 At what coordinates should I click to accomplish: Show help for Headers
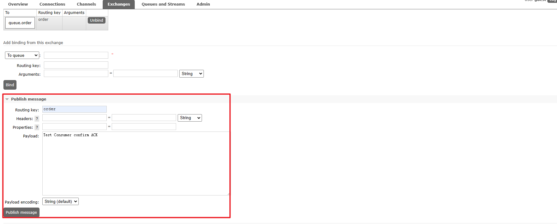(37, 119)
